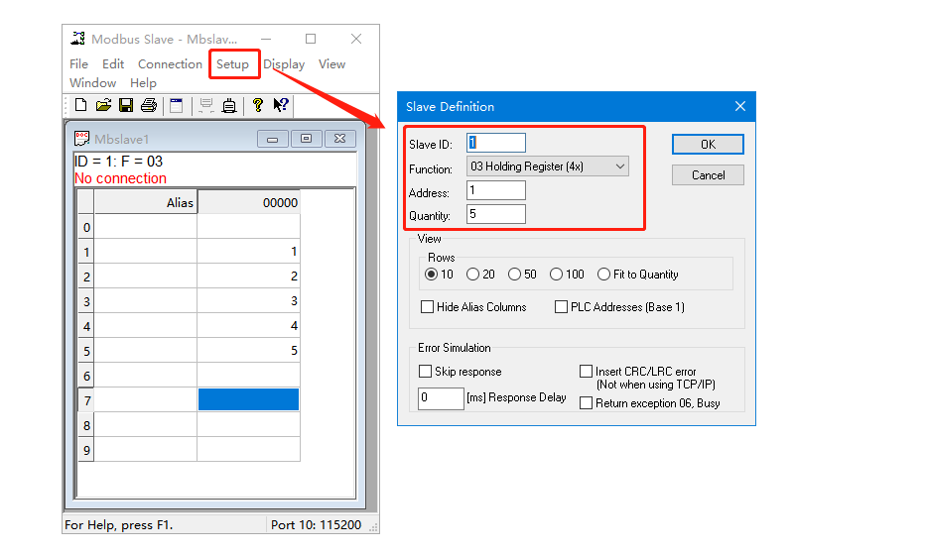This screenshot has height=554, width=925.
Task: Click row header 0 in the table
Action: click(x=86, y=227)
